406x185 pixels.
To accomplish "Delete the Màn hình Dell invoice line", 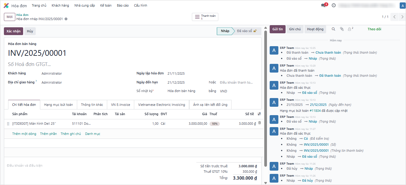I will 259,123.
